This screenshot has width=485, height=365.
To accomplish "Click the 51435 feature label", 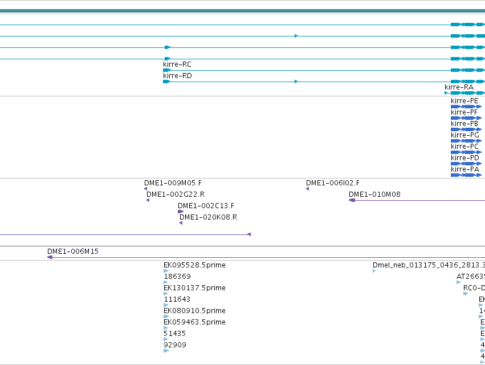I will pyautogui.click(x=175, y=334).
